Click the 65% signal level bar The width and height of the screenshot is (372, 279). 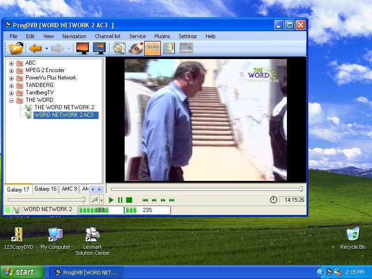[x=101, y=210]
